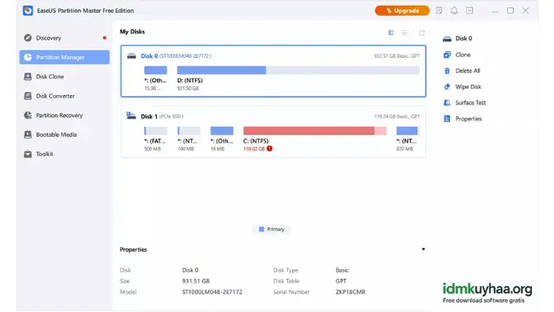Click the EaseUS app logo icon
This screenshot has width=554, height=312.
(28, 10)
